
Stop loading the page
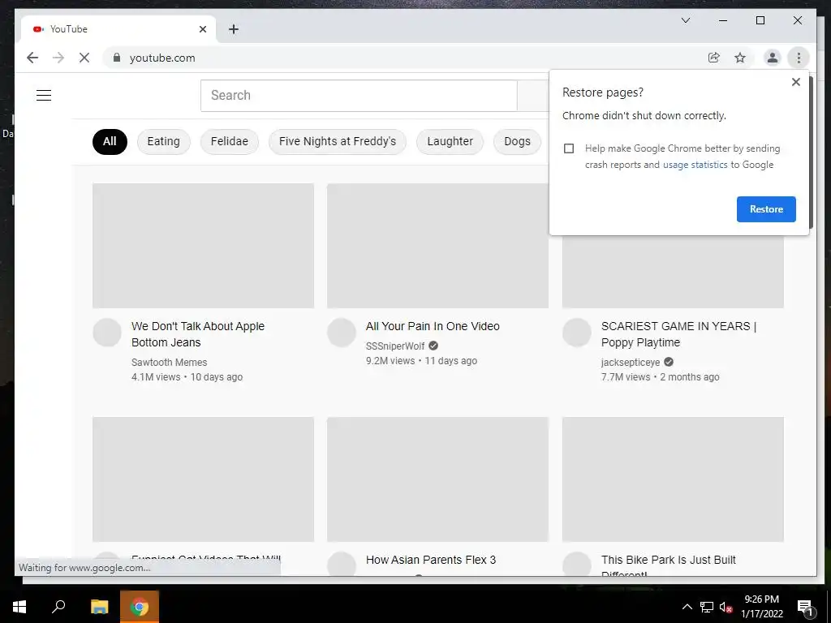[x=84, y=58]
